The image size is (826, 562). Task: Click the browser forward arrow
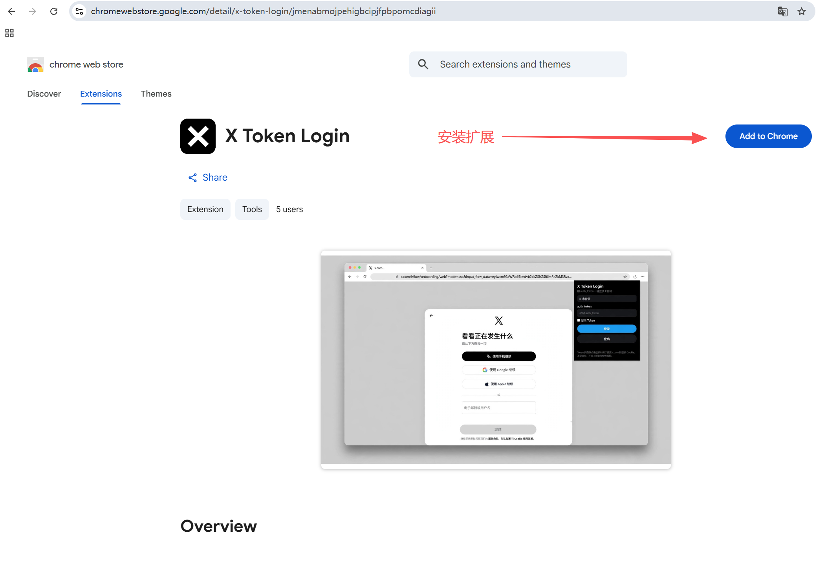pyautogui.click(x=33, y=11)
